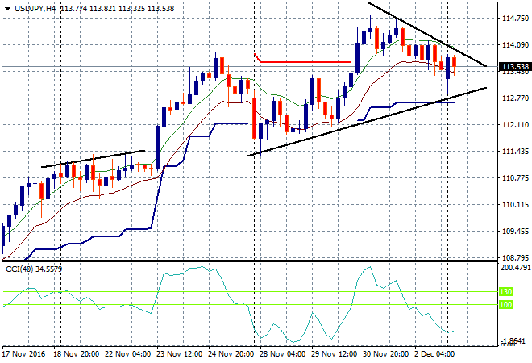Image resolution: width=532 pixels, height=363 pixels.
Task: Select the 28 Nov 04:00 time label
Action: tap(283, 353)
